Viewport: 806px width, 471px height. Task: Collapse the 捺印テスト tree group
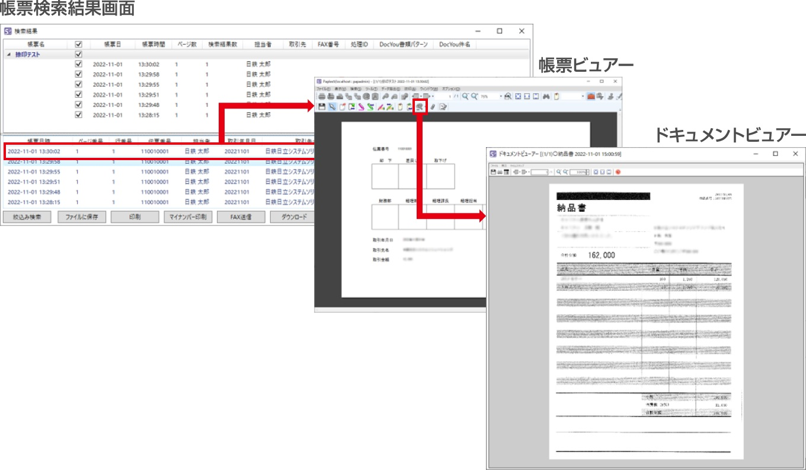click(8, 55)
